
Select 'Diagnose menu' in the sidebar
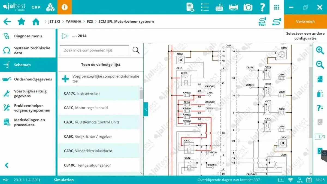(28, 36)
